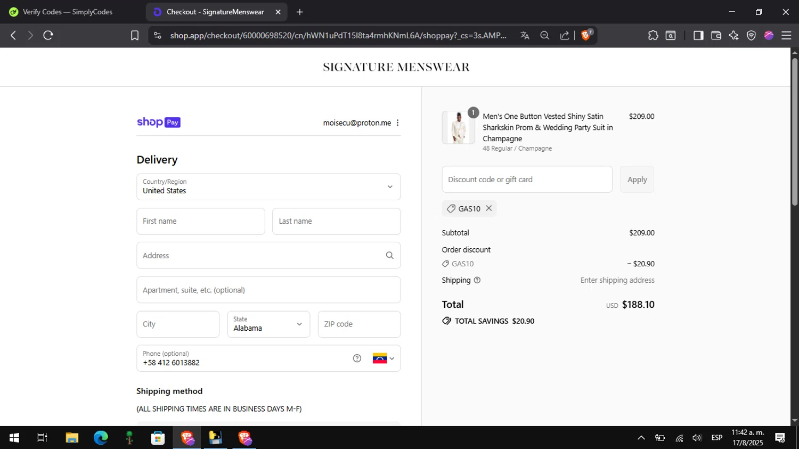Screen dimensions: 799x449
Task: Show hidden system tray icons
Action: click(x=641, y=438)
